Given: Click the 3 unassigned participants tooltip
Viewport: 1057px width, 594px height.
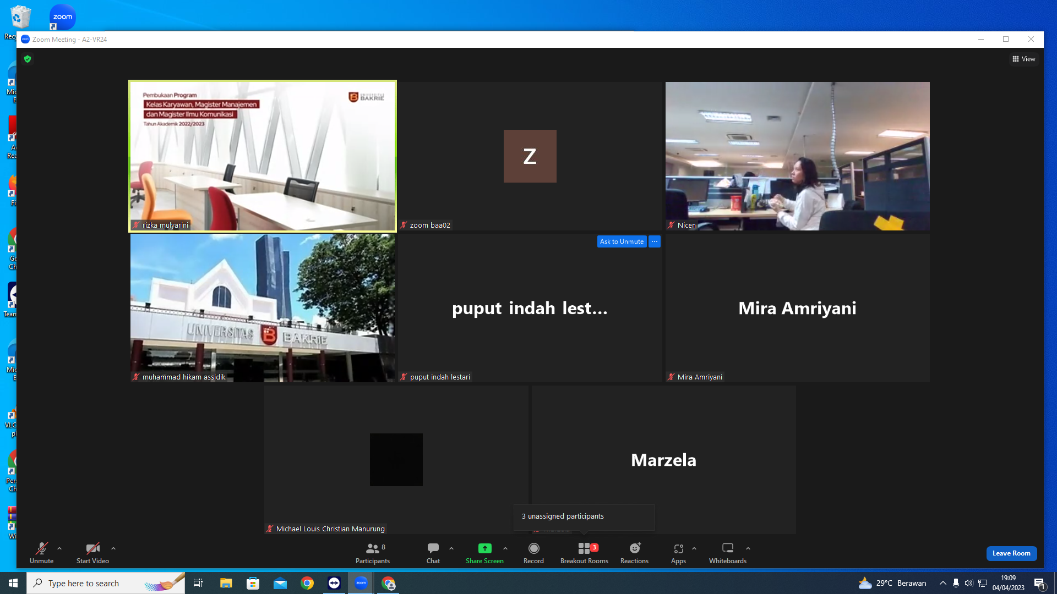Looking at the screenshot, I should tap(584, 516).
